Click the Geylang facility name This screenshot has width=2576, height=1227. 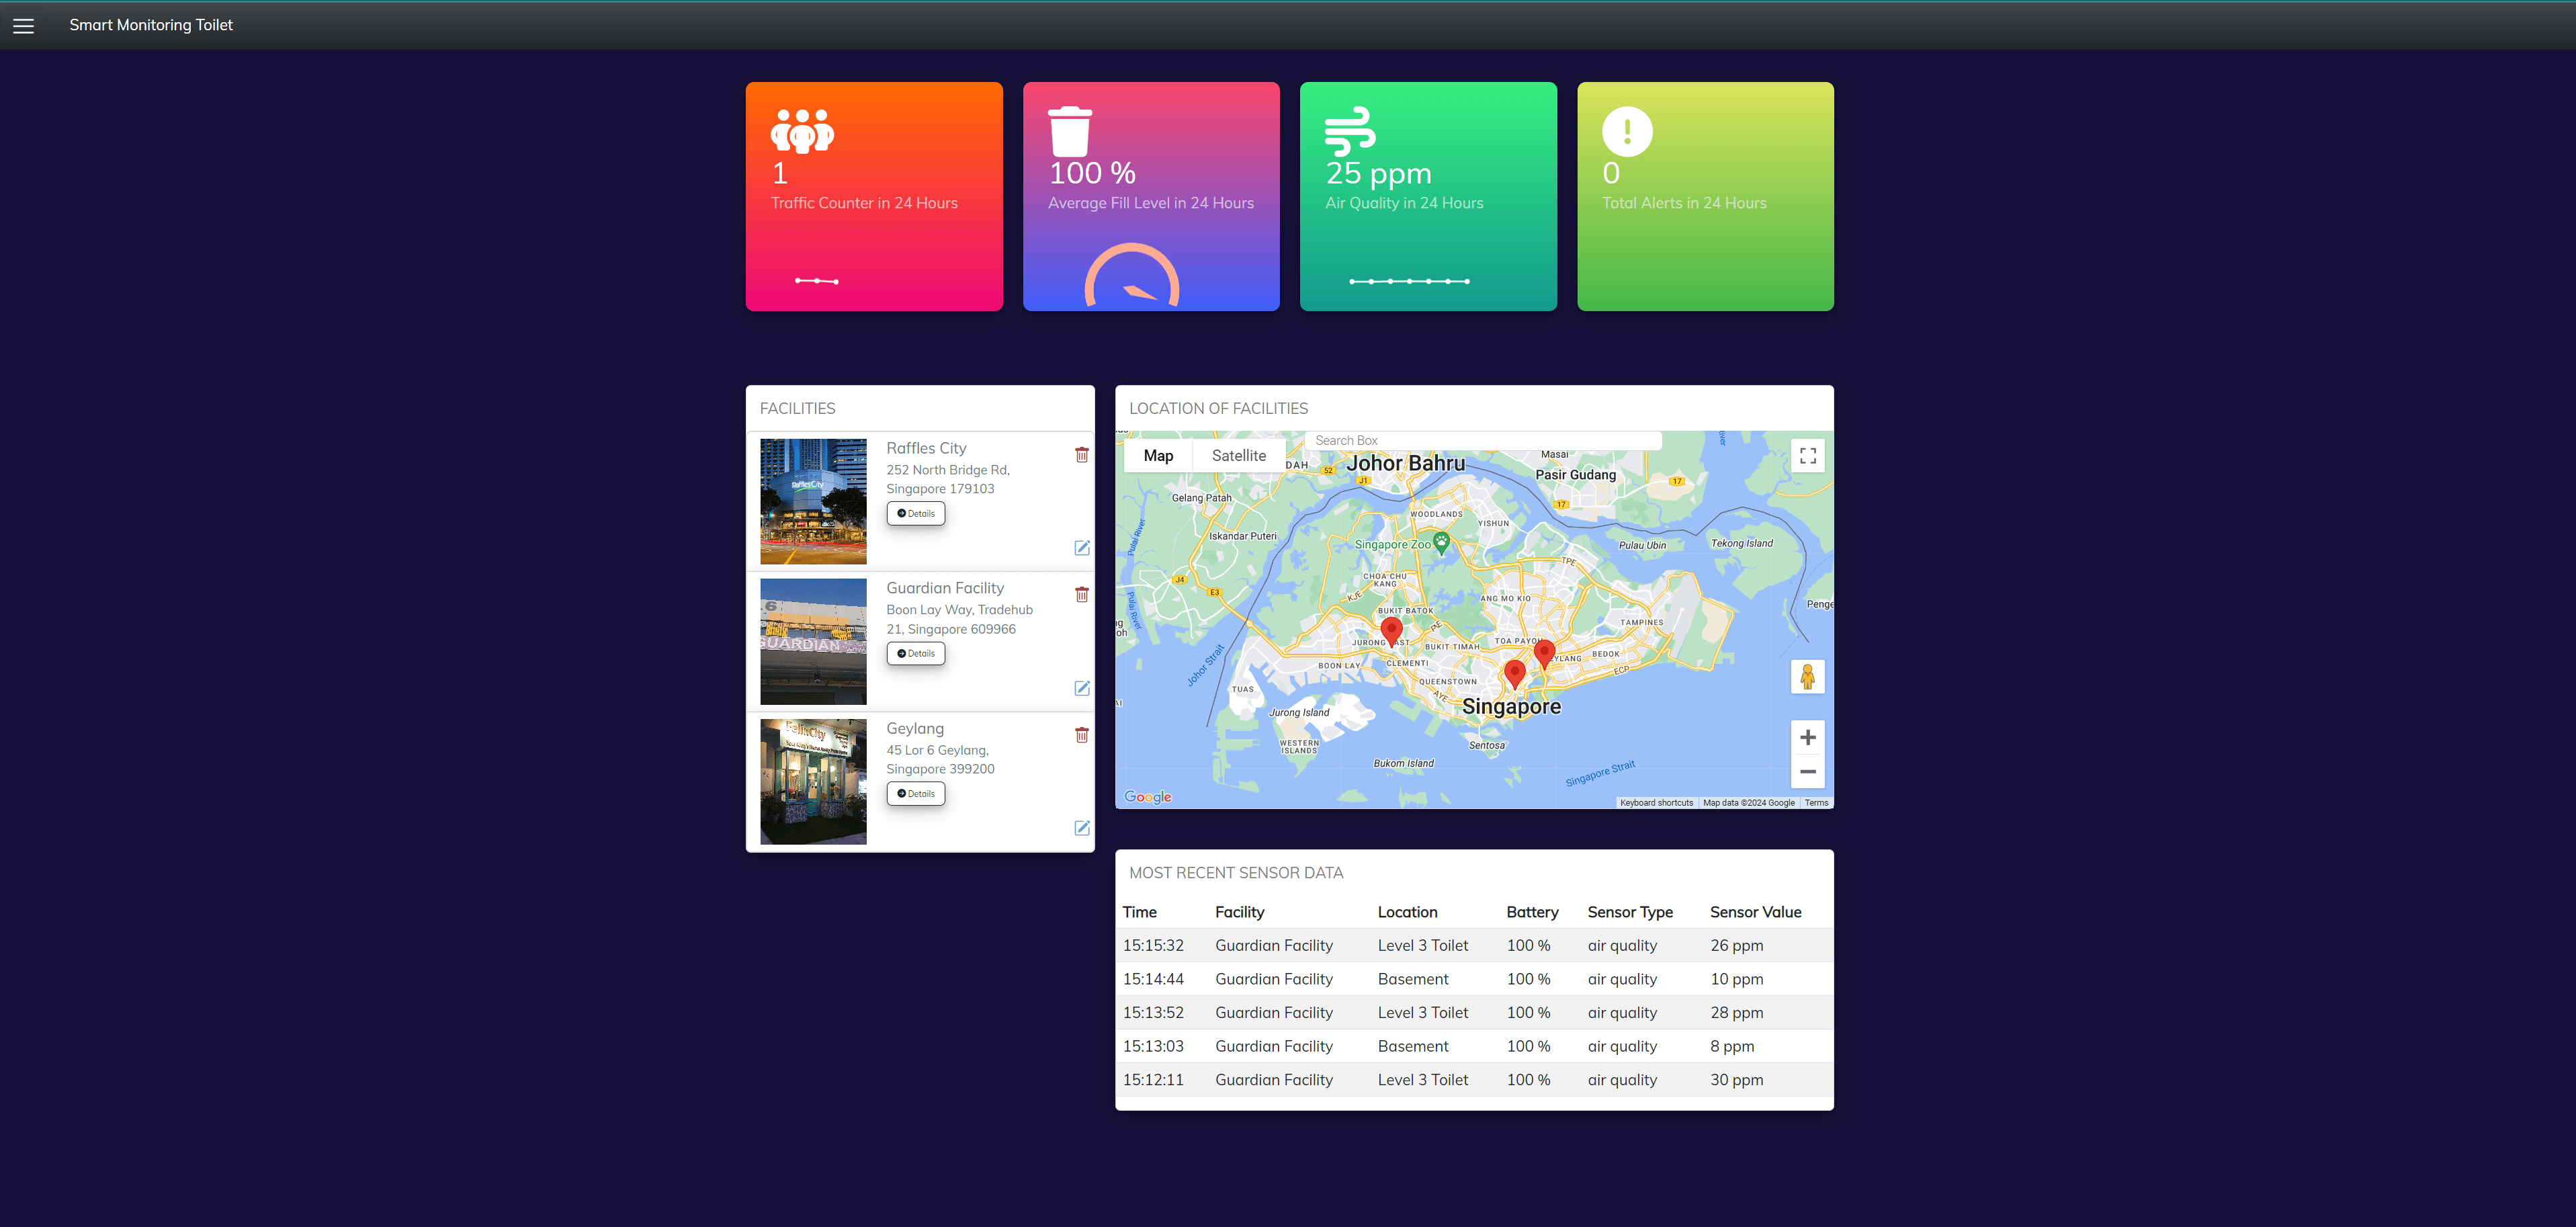[x=915, y=728]
